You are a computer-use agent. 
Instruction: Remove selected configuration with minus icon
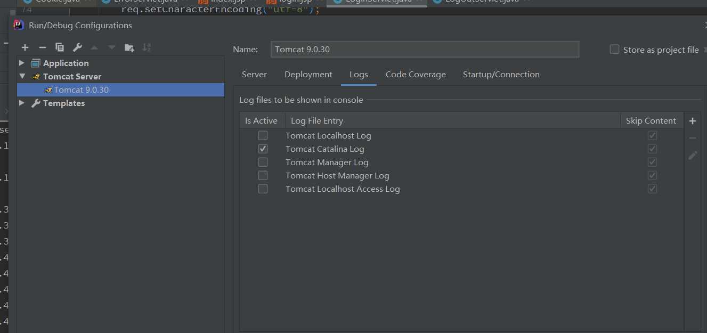(43, 48)
